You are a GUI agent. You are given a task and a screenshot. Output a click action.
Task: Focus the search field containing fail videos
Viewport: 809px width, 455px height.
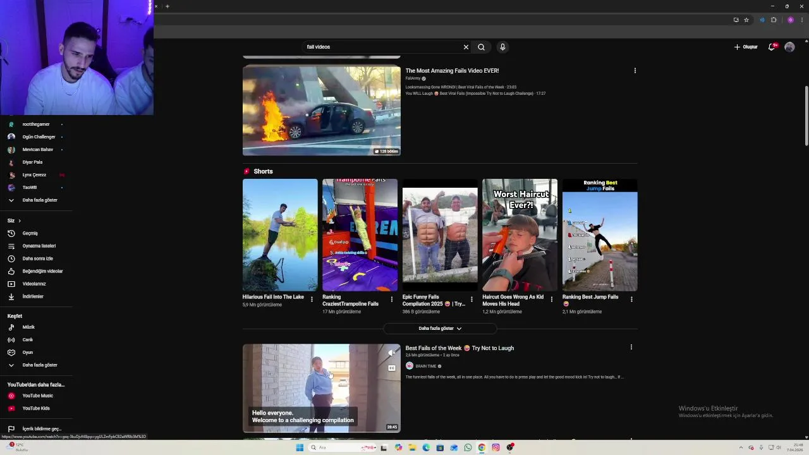(382, 47)
